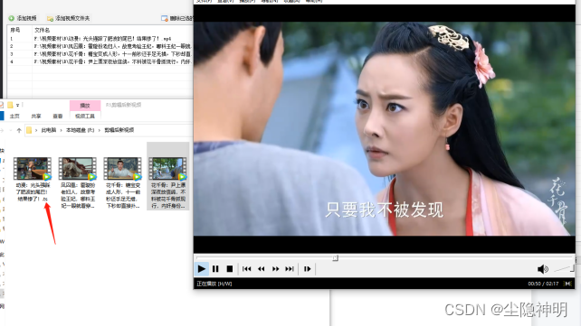Step forward one frame in the player
This screenshot has width=581, height=326.
click(307, 269)
